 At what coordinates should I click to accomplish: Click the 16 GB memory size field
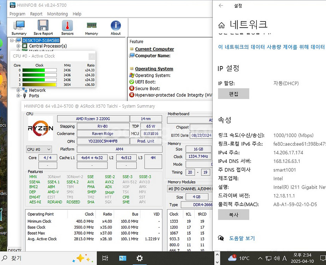[x=198, y=149]
